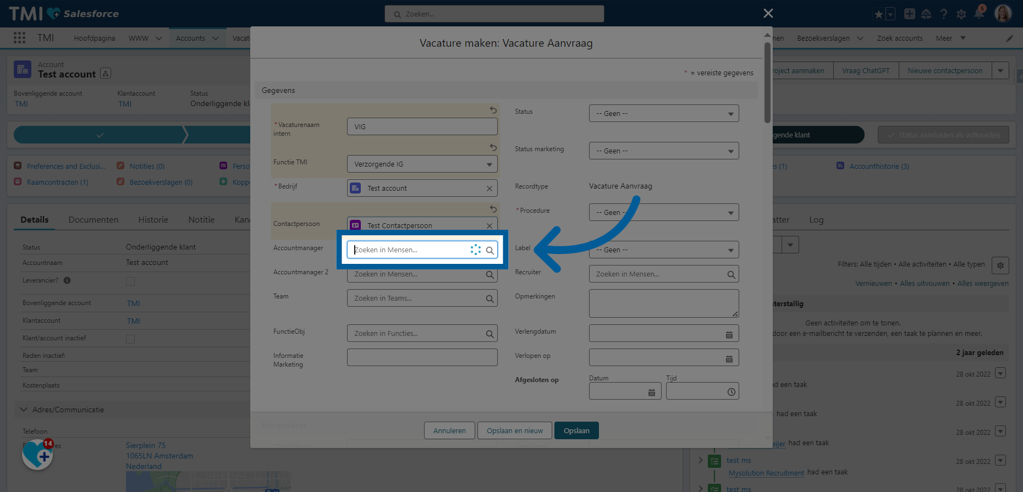Viewport: 1023px width, 492px height.
Task: Toggle the Klant/account inactief checkbox
Action: [x=130, y=339]
